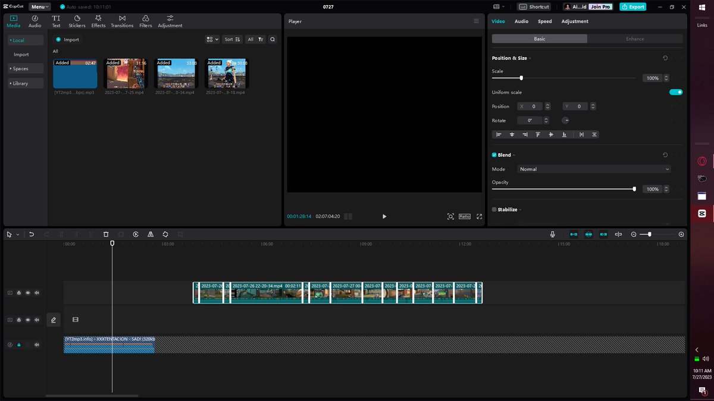The width and height of the screenshot is (714, 401).
Task: Open the Opera browser taskbar icon
Action: tap(702, 161)
